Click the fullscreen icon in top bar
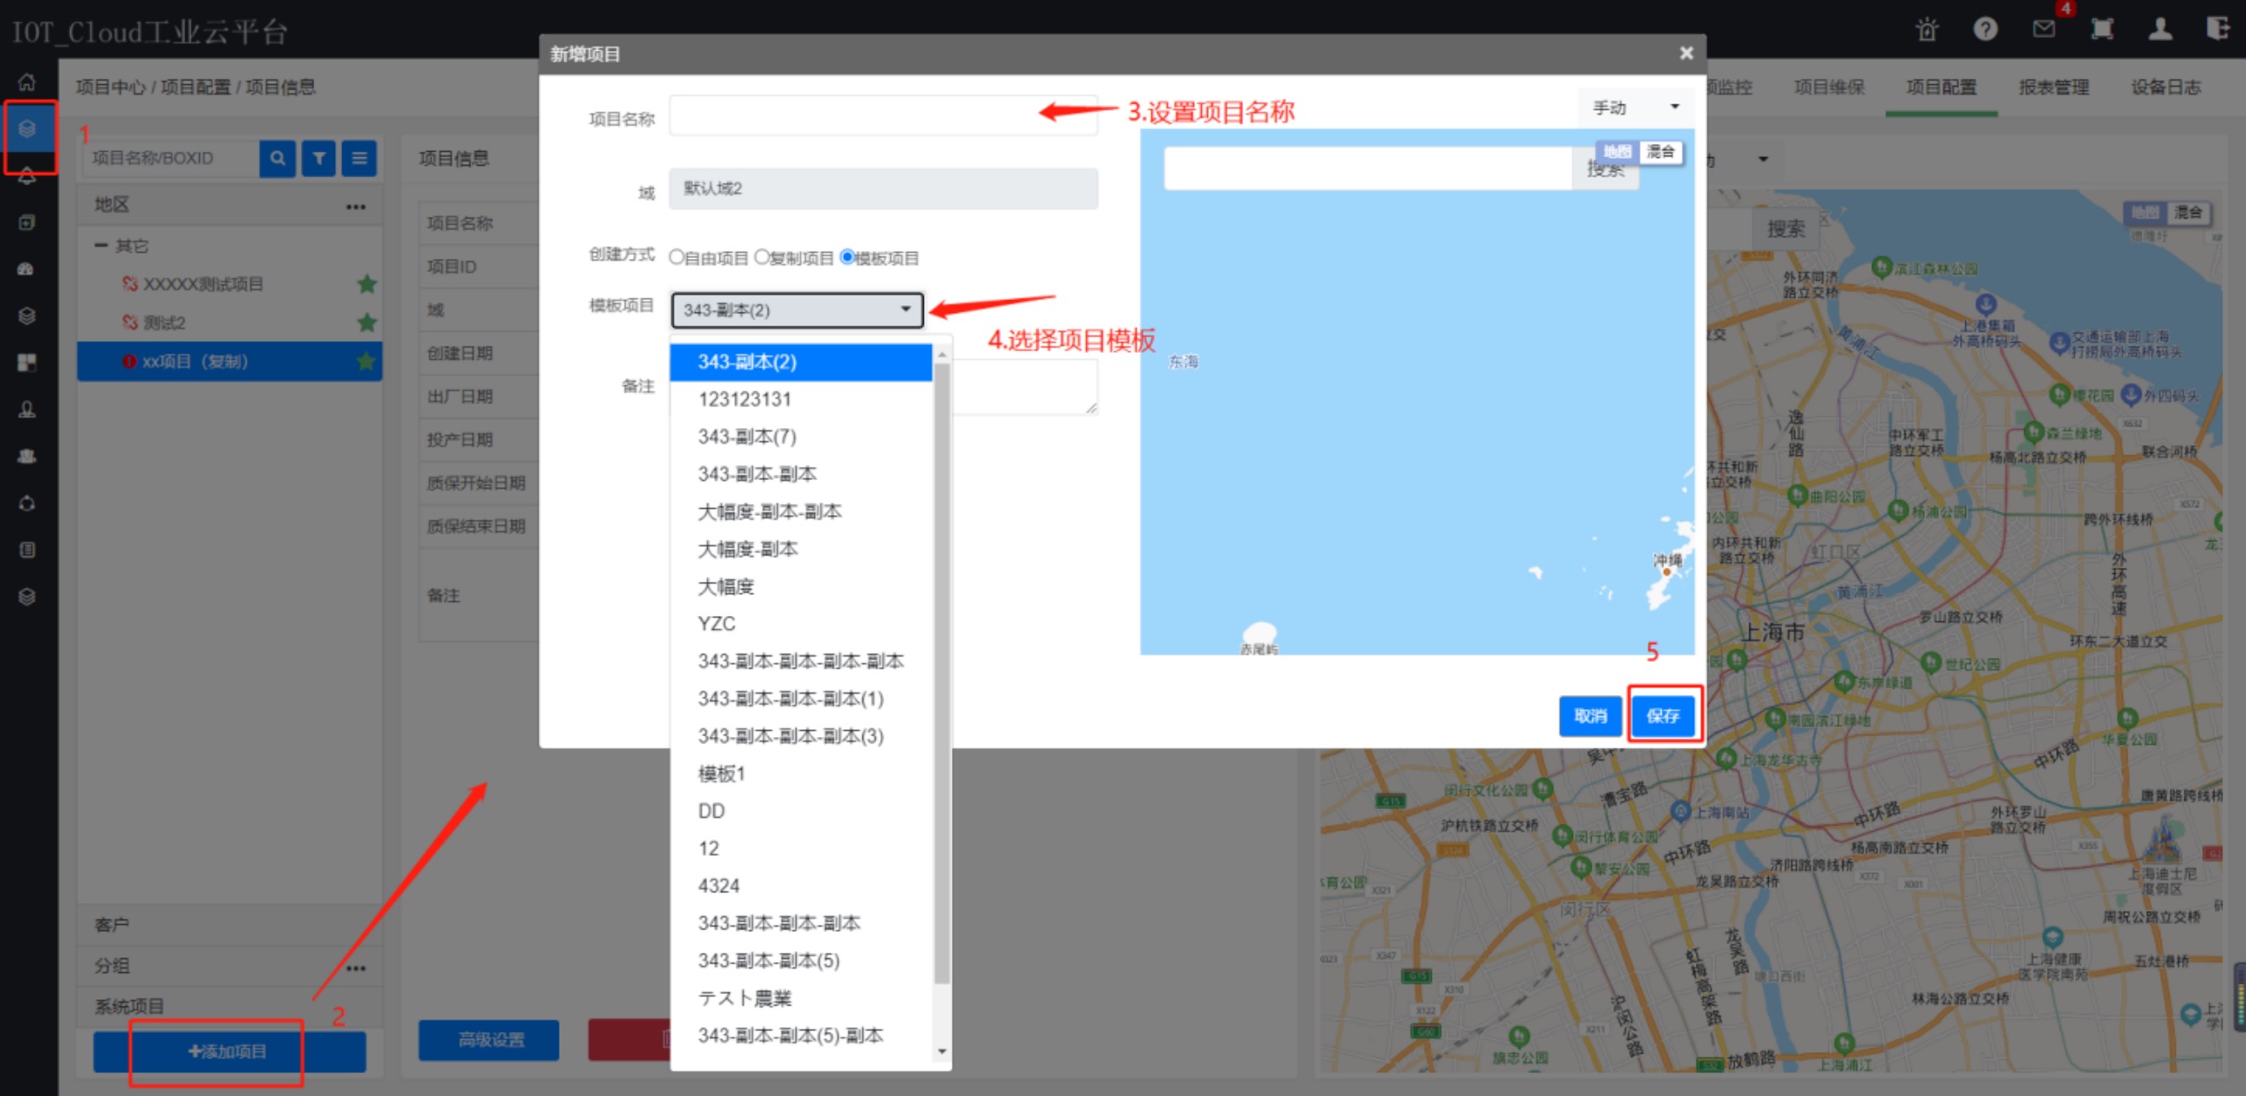 [2102, 30]
